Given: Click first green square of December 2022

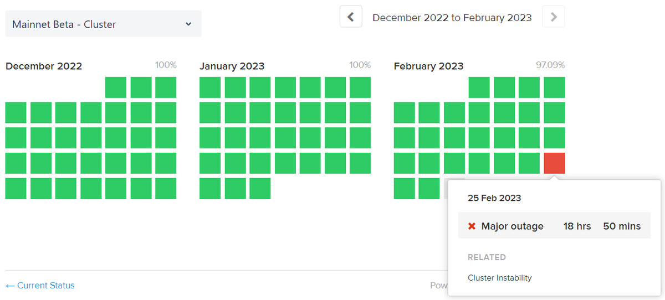Looking at the screenshot, I should click(x=116, y=87).
